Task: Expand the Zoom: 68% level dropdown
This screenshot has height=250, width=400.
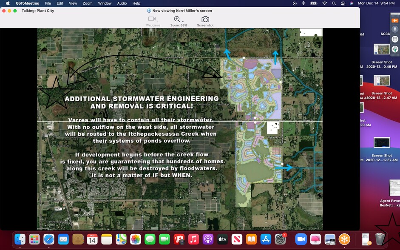Action: tap(182, 22)
